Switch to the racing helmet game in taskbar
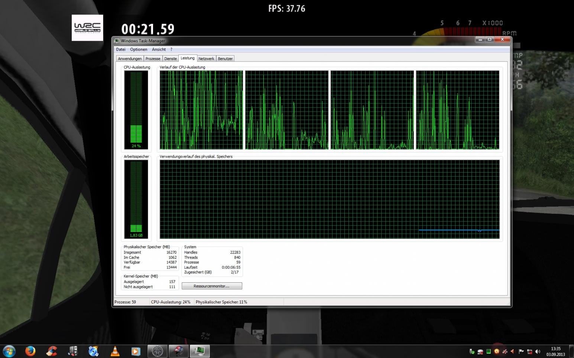The height and width of the screenshot is (358, 574). coord(179,351)
